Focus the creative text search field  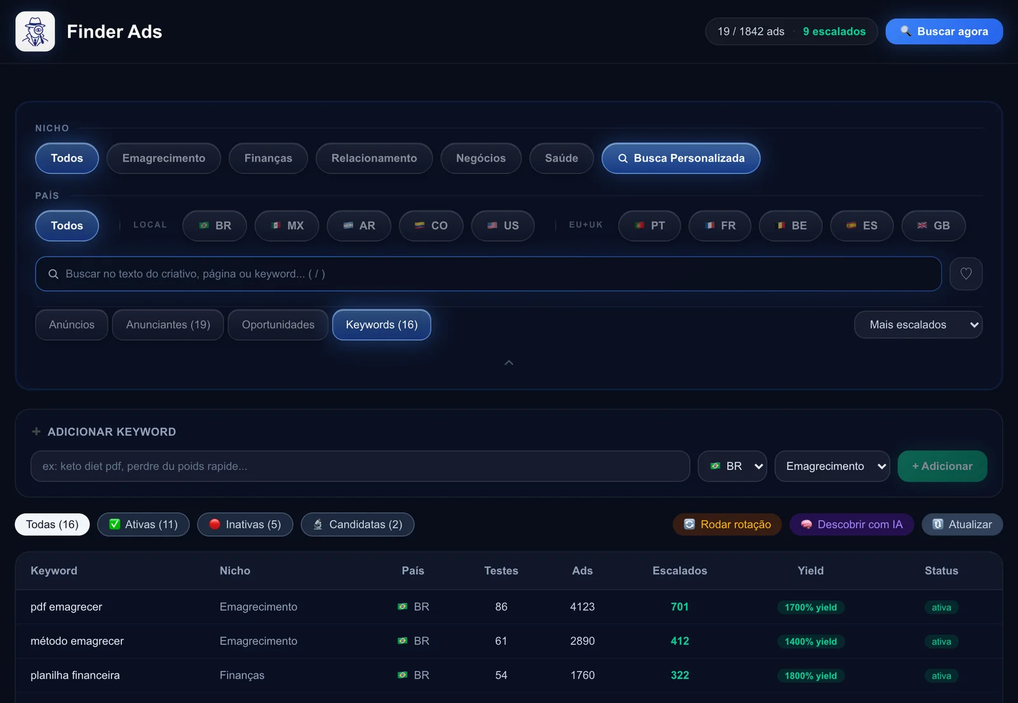pyautogui.click(x=489, y=274)
